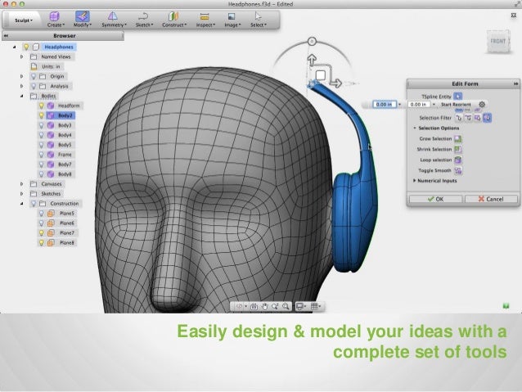The width and height of the screenshot is (522, 392).
Task: Toggle visibility lightbulb for Plane5
Action: pyautogui.click(x=41, y=213)
